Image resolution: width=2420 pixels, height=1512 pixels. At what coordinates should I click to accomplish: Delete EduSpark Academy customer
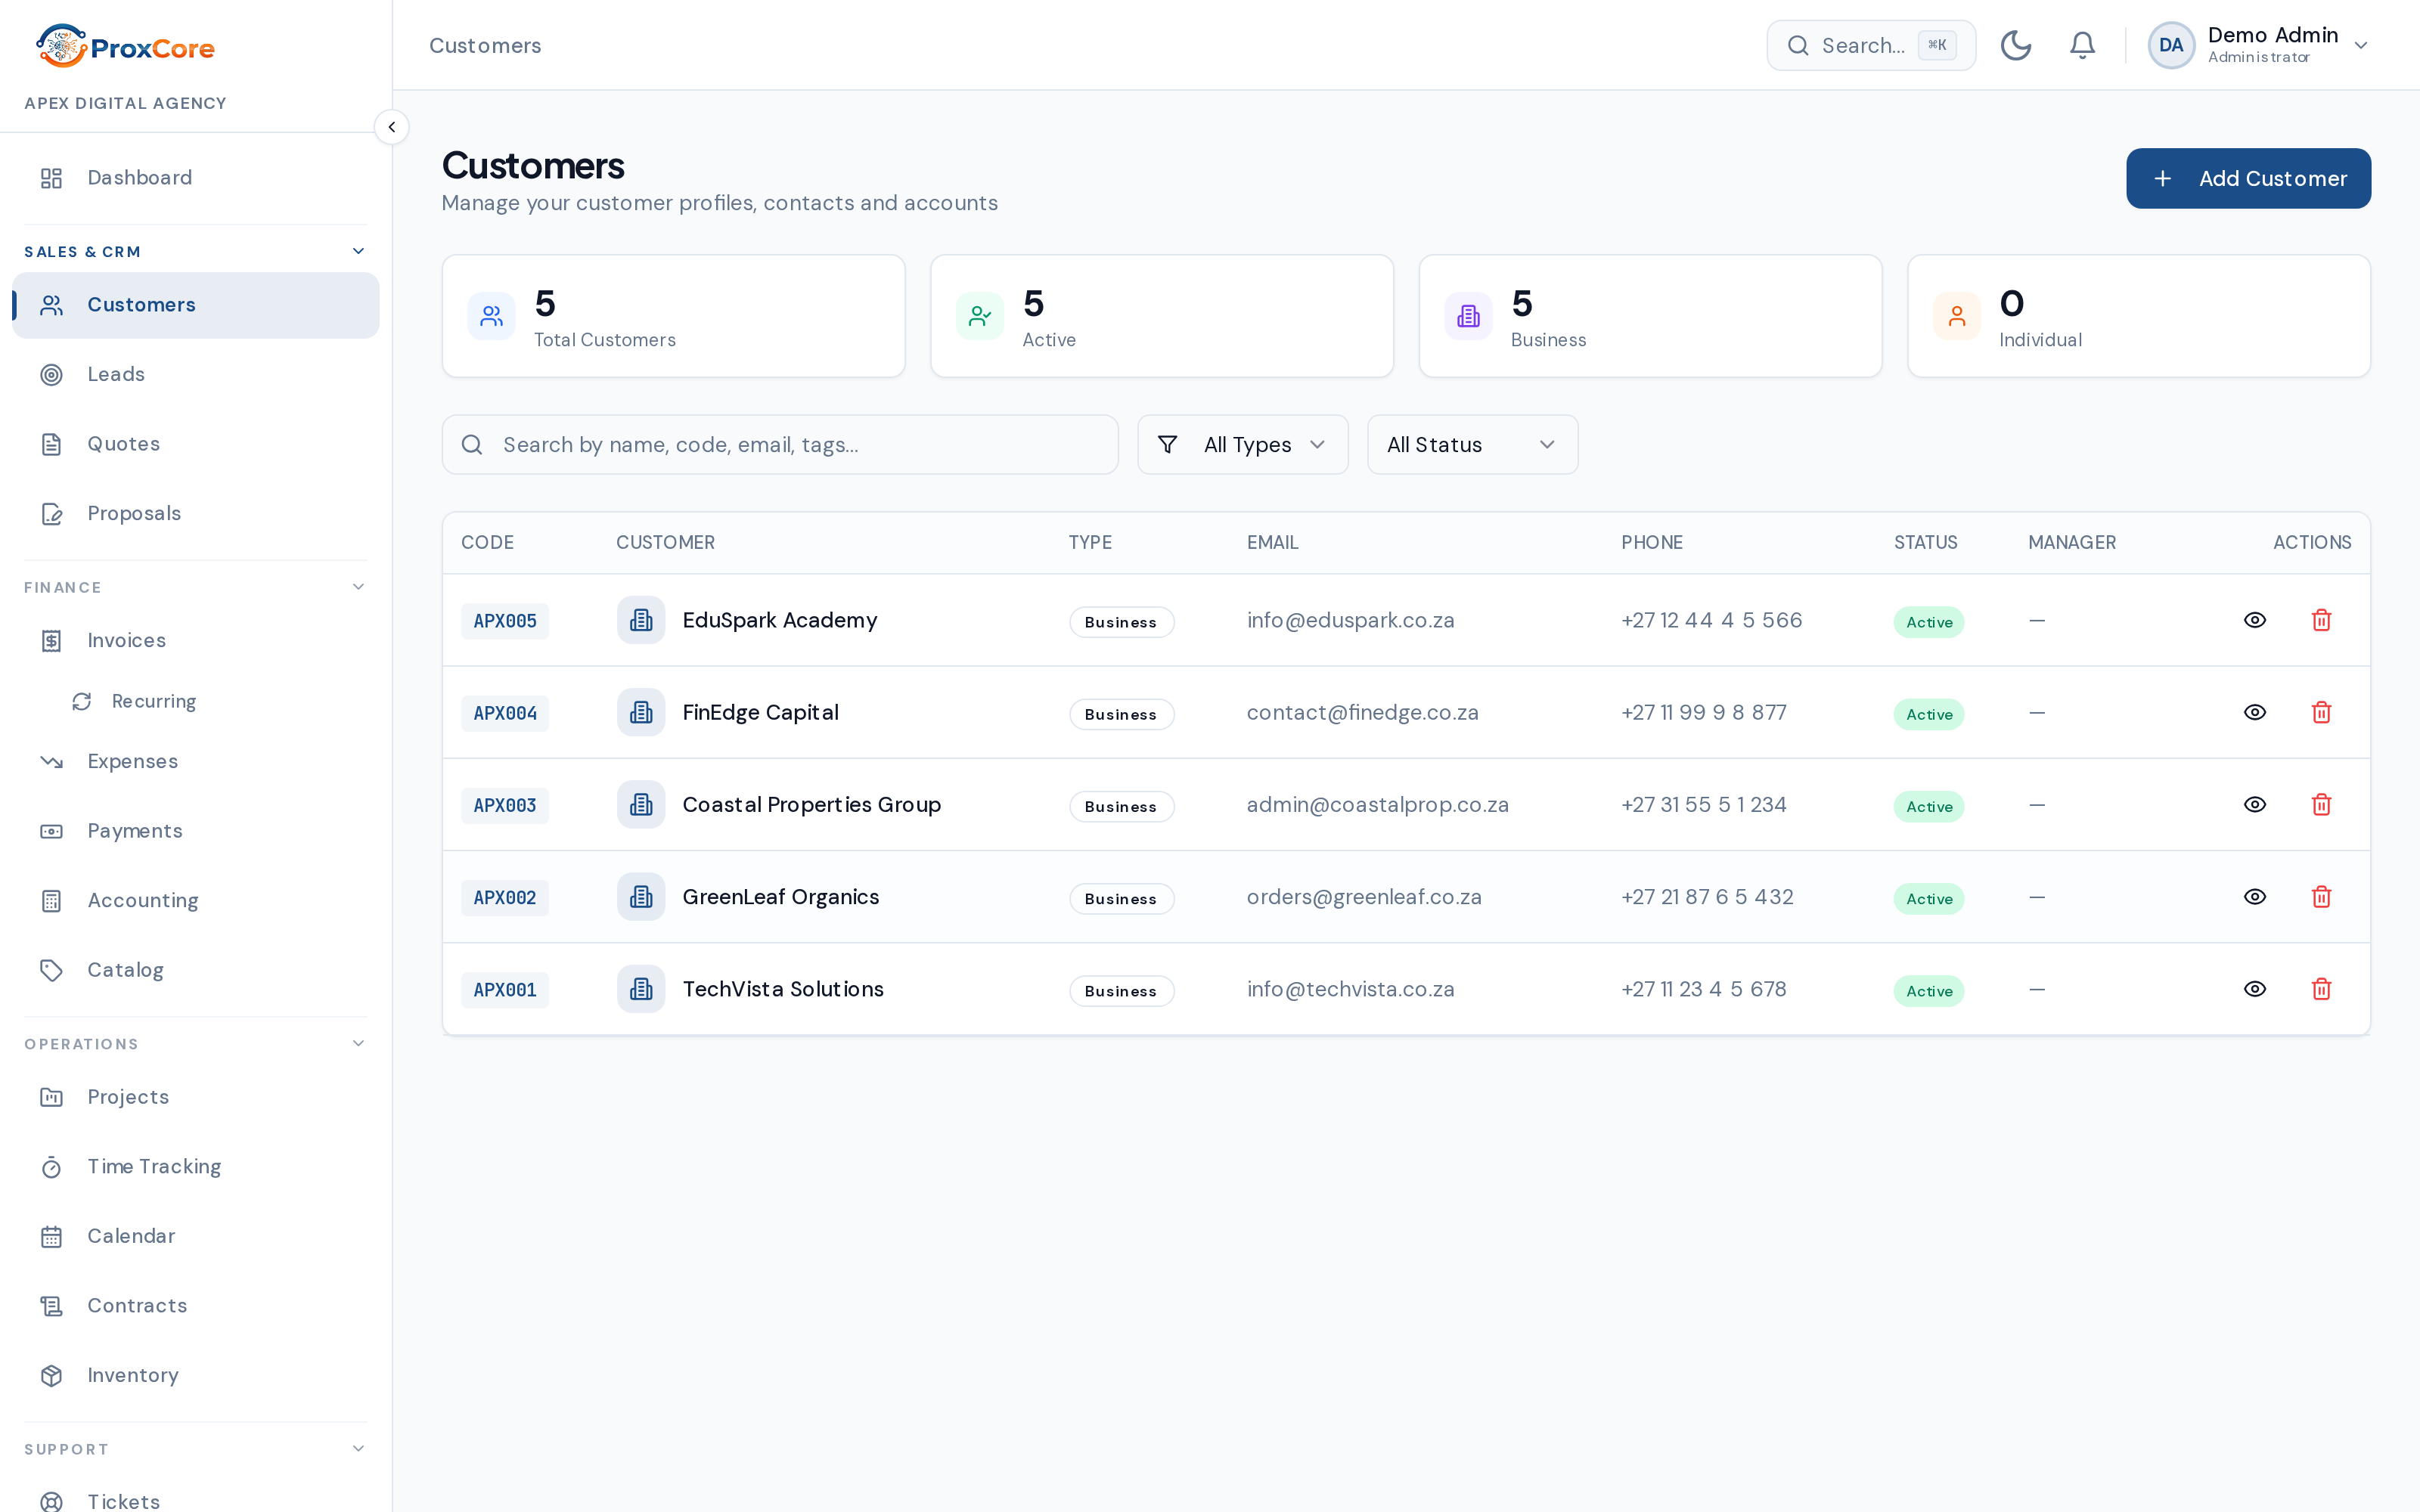(2321, 620)
